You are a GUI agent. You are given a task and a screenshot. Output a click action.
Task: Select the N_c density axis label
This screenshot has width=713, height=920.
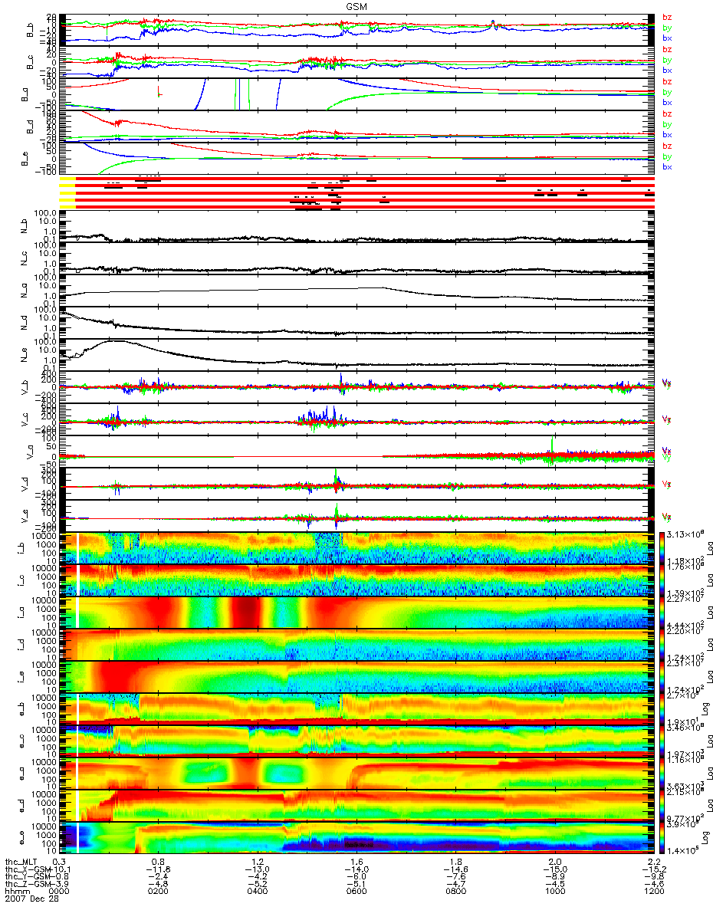click(24, 259)
